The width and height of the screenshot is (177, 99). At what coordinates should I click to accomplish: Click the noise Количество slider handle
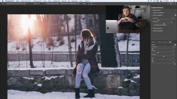coord(152,49)
